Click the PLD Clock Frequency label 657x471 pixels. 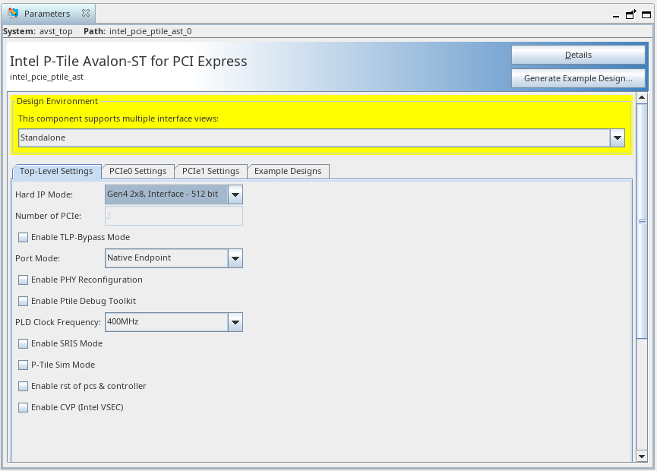[x=58, y=322]
